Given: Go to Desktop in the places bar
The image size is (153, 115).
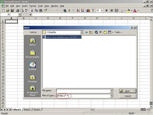Looking at the screenshot, I should (x=32, y=66).
